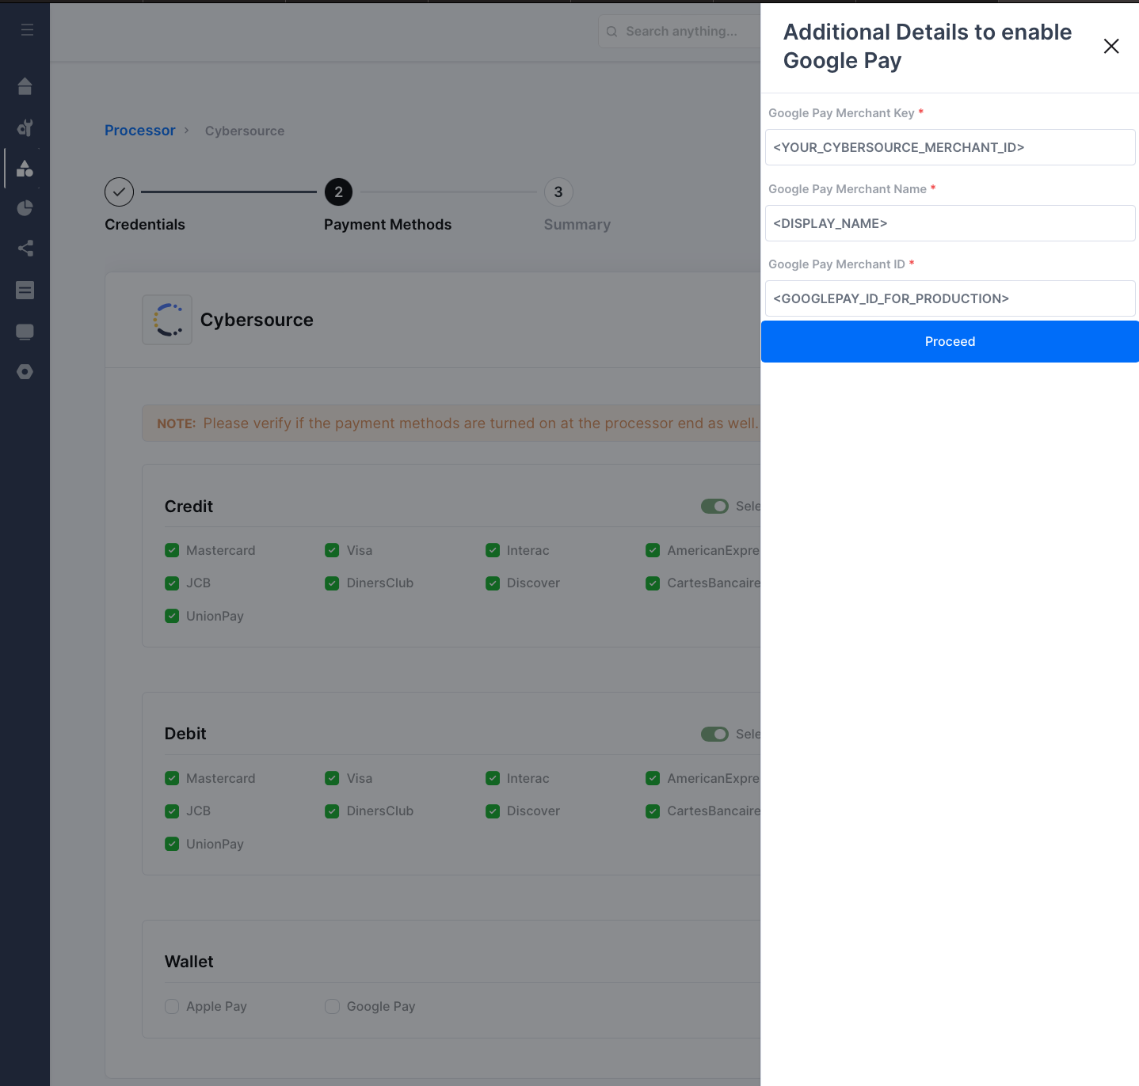This screenshot has width=1139, height=1086.
Task: Click the Google Pay Merchant ID field
Action: (950, 299)
